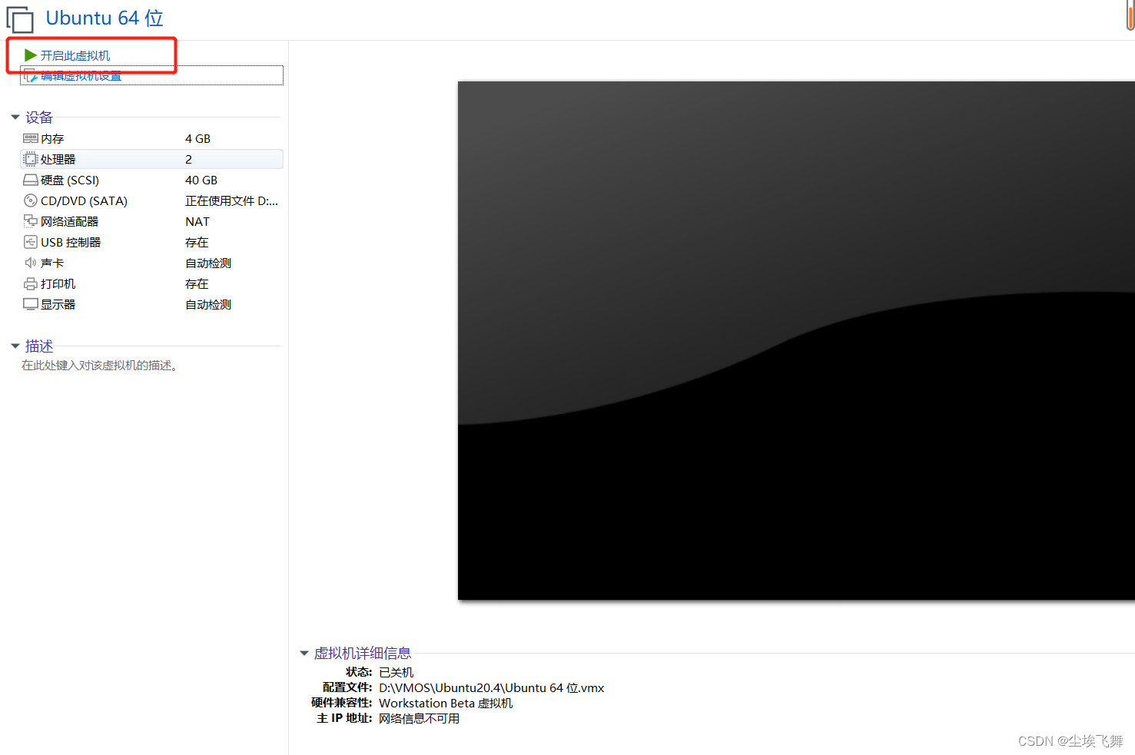Click the 声卡 speaker icon

click(x=31, y=263)
